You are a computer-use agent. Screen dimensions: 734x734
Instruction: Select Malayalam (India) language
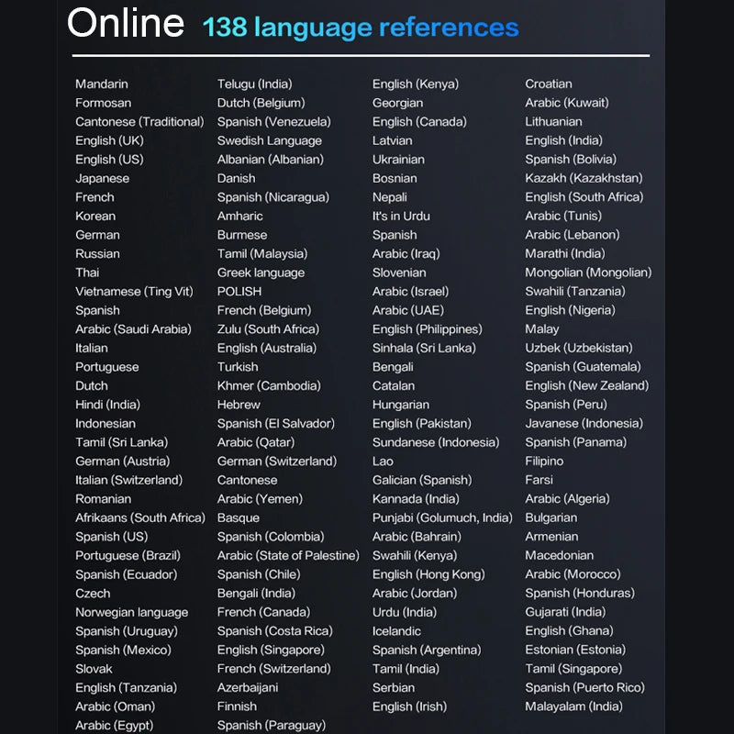click(x=573, y=706)
